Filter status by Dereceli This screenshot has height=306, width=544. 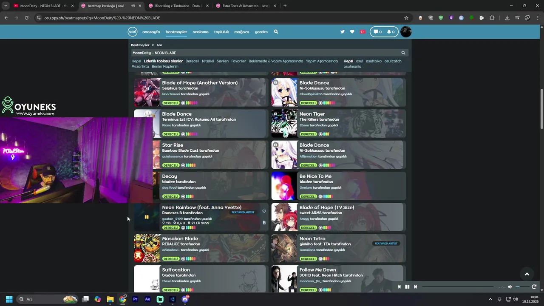coord(192,61)
